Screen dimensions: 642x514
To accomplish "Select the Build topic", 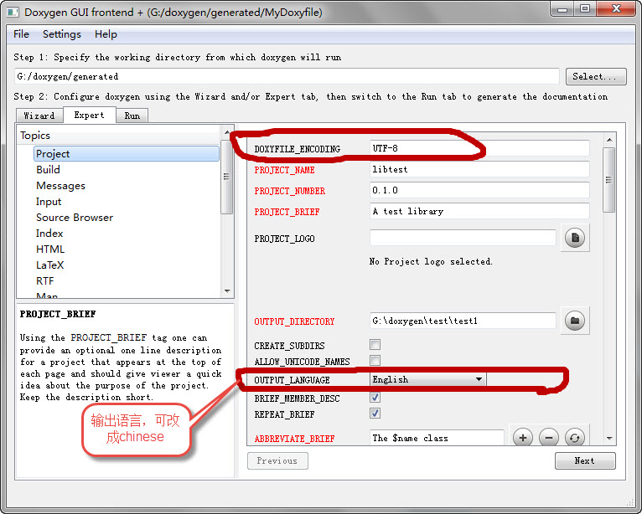I will pyautogui.click(x=48, y=170).
